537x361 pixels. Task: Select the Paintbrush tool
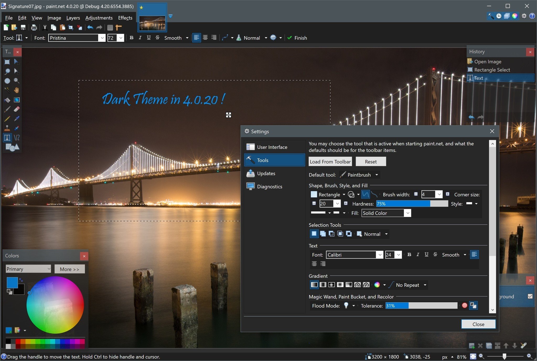7,109
